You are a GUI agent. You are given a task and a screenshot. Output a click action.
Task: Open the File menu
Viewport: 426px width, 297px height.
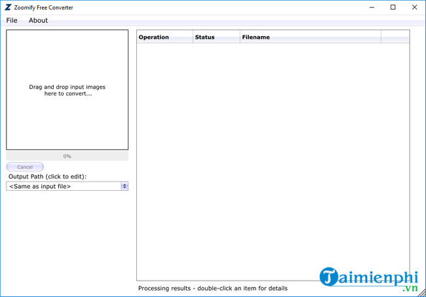(12, 20)
